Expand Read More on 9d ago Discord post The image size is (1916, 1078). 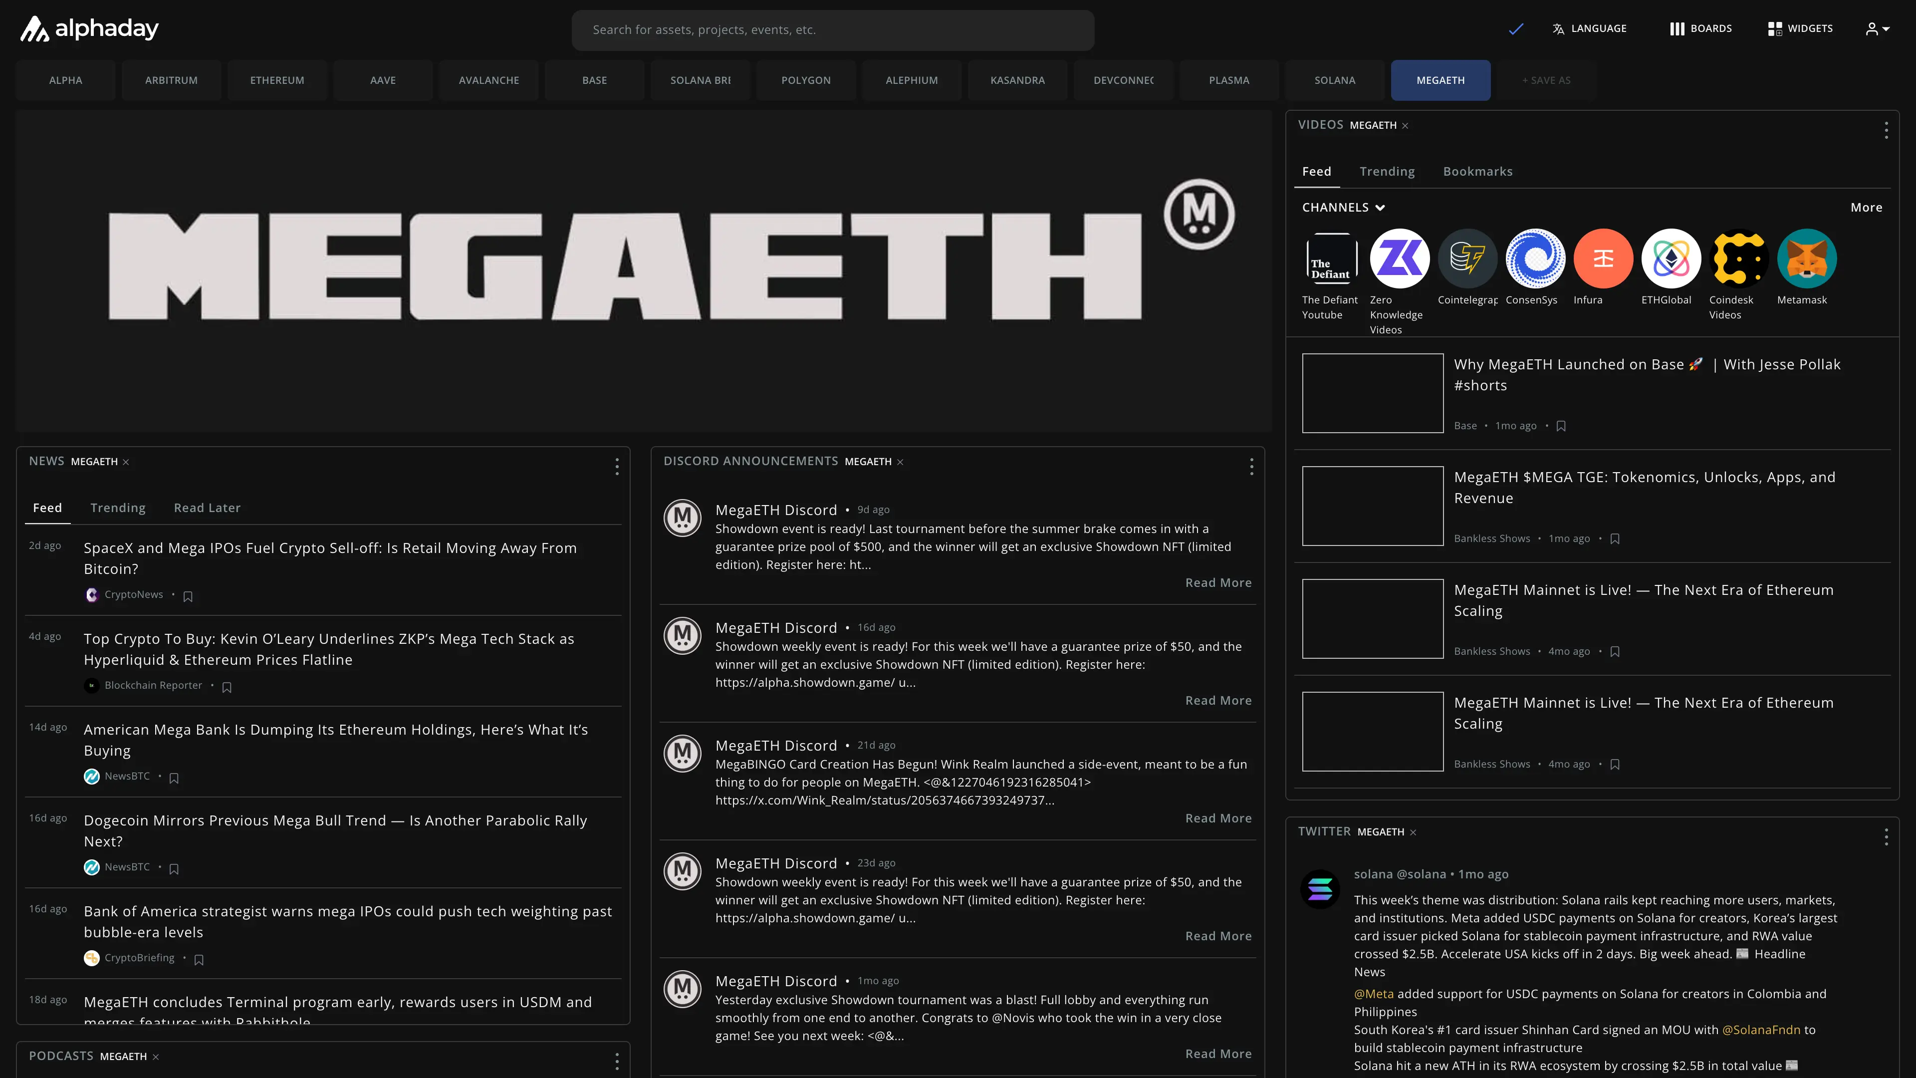(1217, 583)
